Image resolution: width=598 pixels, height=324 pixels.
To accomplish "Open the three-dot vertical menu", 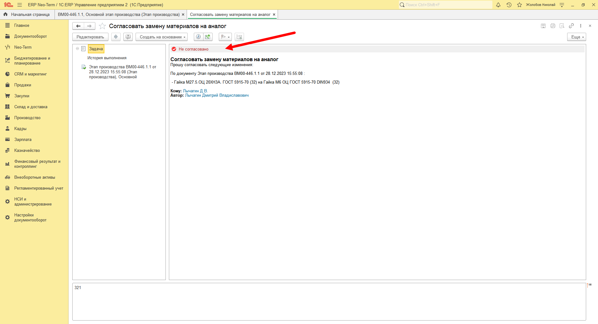I will pyautogui.click(x=581, y=26).
